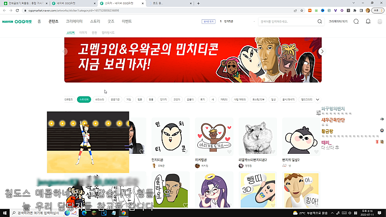Viewport: 386px width, 217px height.
Task: Select the 곰돌이 category chip
Action: coord(190,99)
